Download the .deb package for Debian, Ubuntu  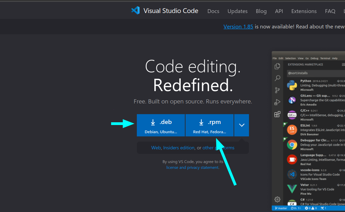click(x=161, y=125)
